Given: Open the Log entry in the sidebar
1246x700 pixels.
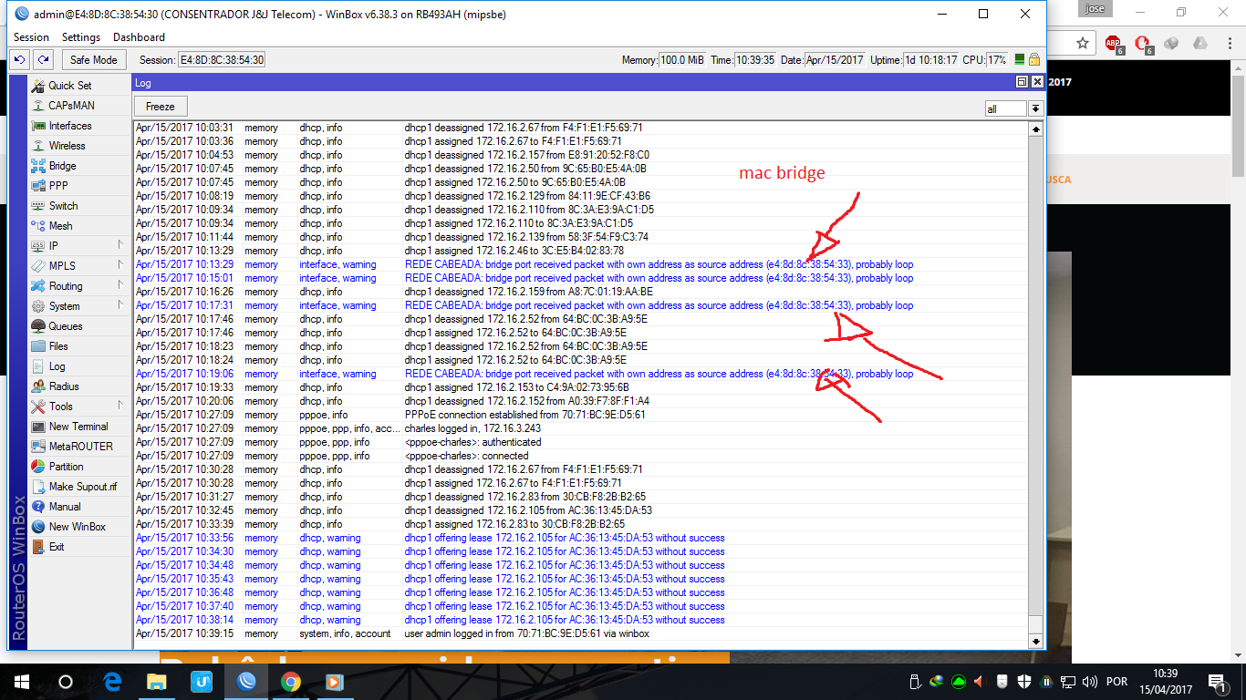Looking at the screenshot, I should pos(57,366).
